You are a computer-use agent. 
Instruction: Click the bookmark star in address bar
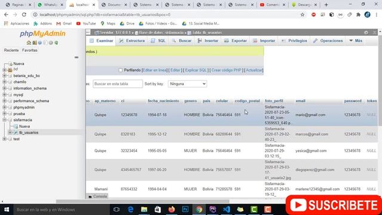pos(303,14)
